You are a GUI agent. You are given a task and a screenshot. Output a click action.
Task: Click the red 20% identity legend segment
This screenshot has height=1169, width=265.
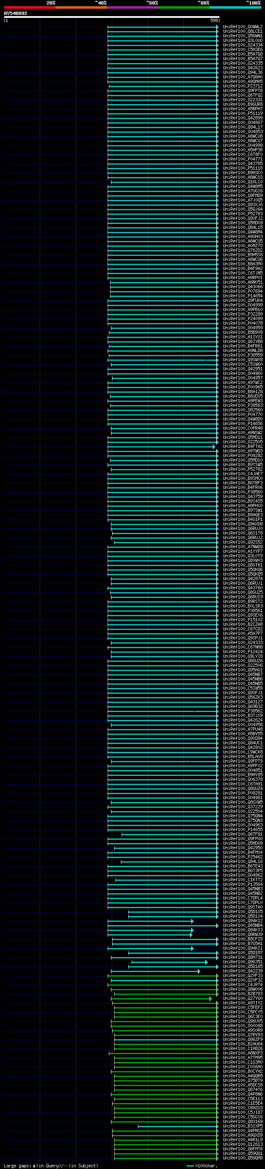(29, 7)
